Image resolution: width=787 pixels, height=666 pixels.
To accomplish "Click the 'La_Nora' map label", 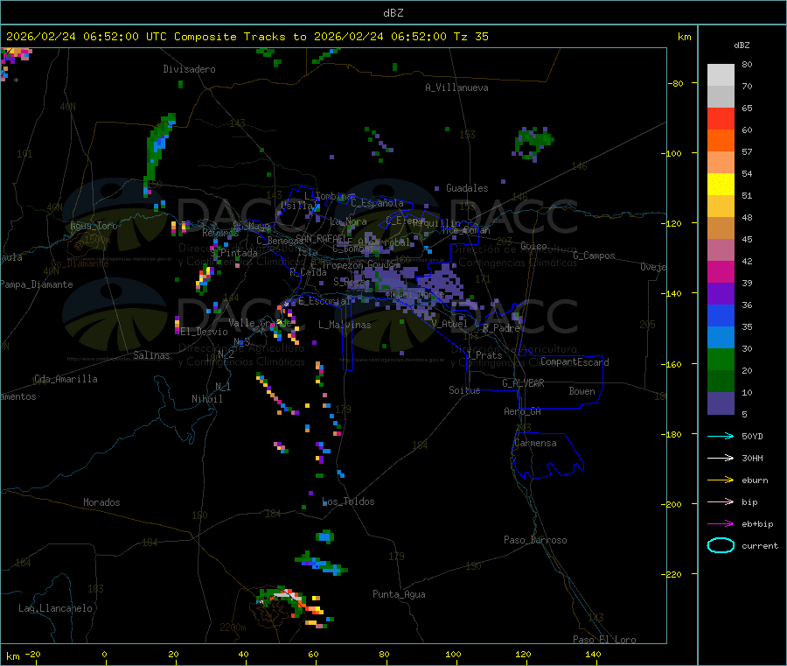I will [348, 221].
